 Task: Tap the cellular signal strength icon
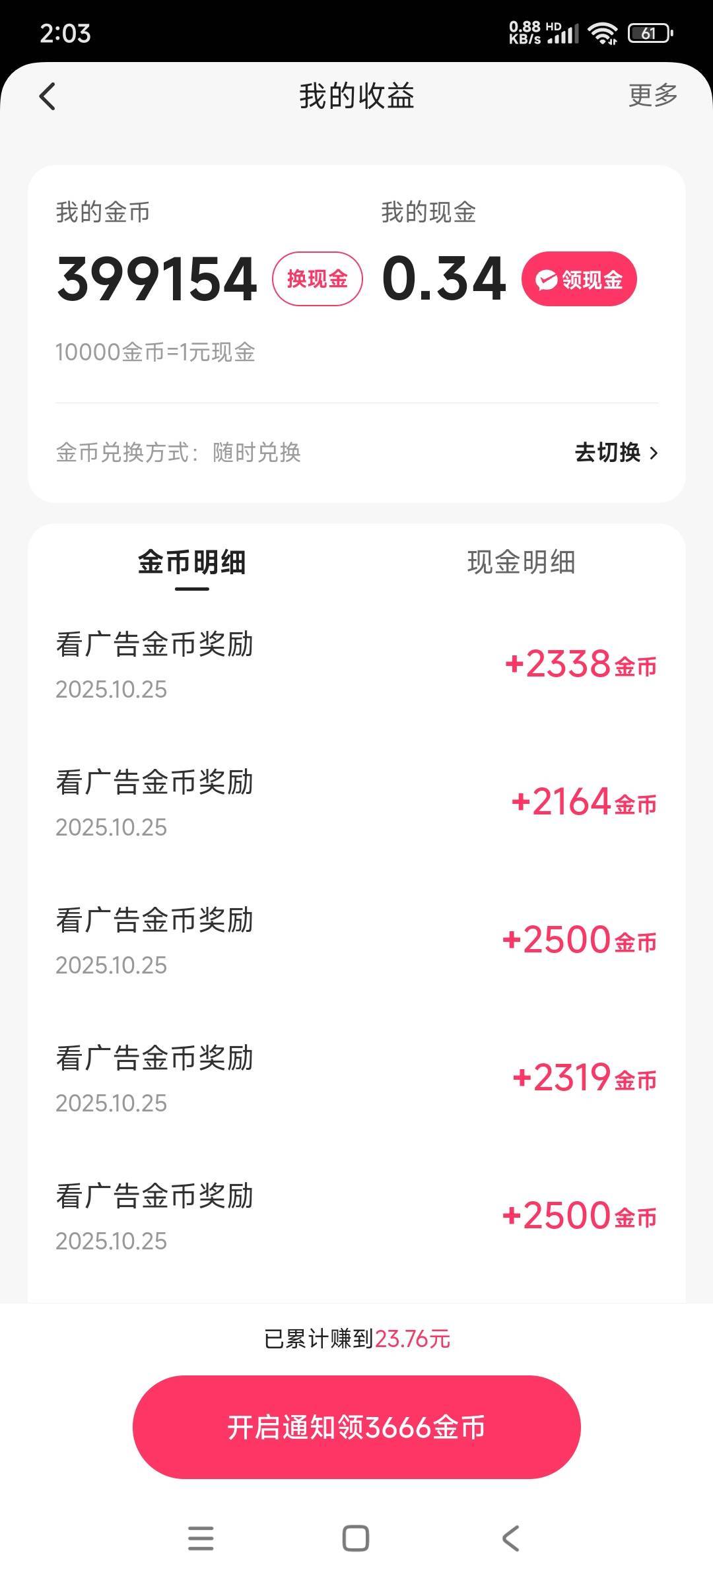(x=562, y=34)
